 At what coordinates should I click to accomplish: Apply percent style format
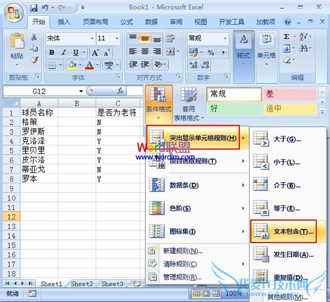(x=211, y=52)
